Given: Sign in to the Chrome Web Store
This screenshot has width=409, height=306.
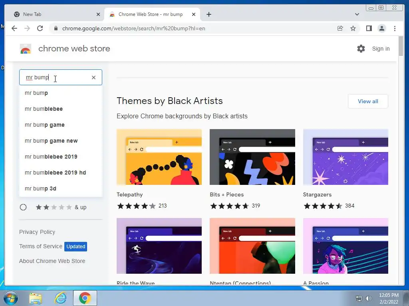Looking at the screenshot, I should click(381, 49).
